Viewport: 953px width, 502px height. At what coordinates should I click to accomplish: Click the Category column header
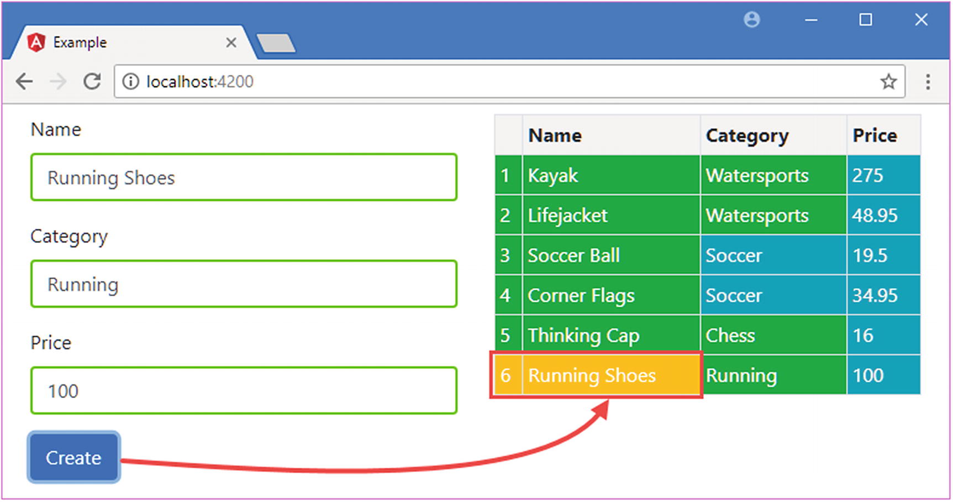[x=773, y=135]
